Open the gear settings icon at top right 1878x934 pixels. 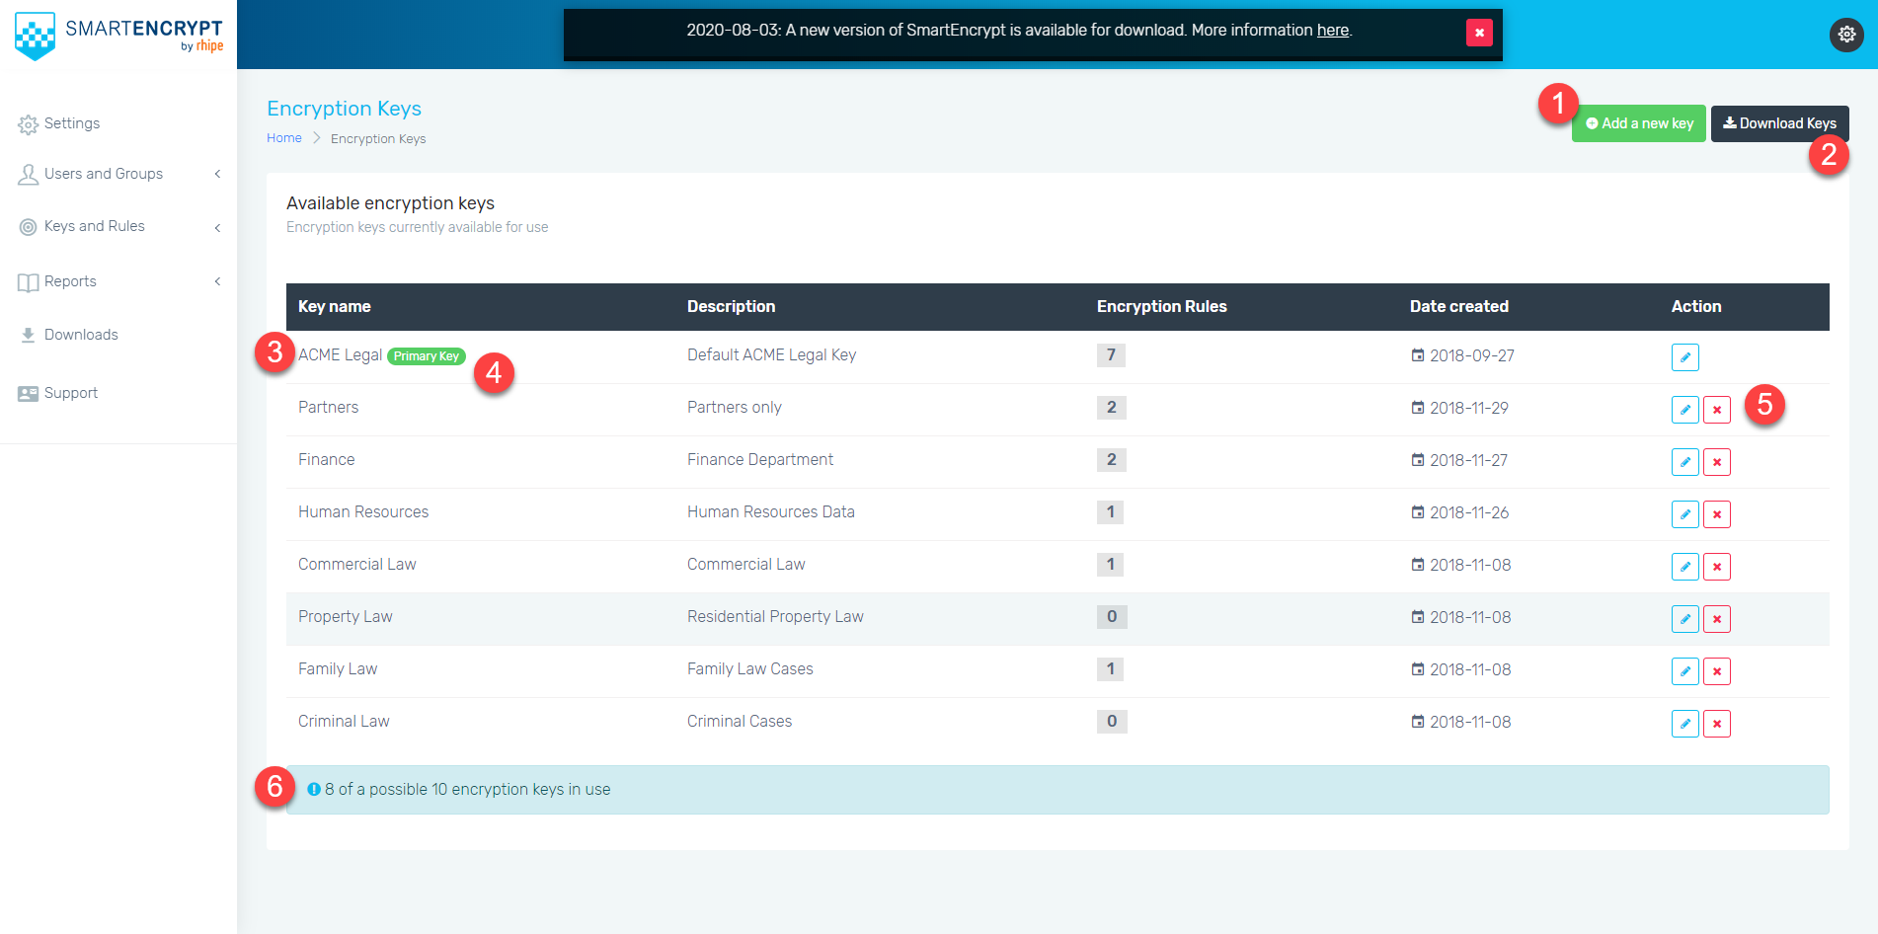[1846, 35]
